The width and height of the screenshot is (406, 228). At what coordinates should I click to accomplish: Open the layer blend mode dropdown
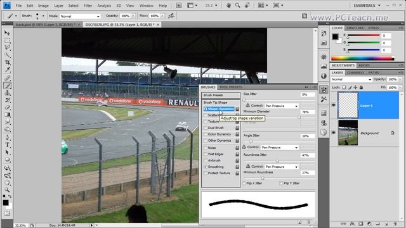tap(351, 79)
